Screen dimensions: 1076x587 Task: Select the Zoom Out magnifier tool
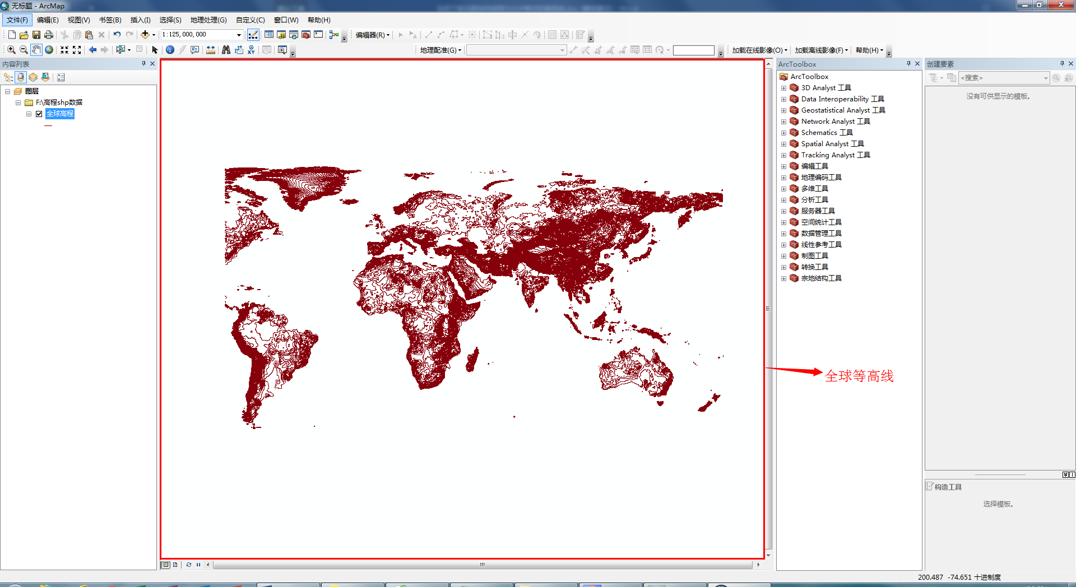point(24,50)
